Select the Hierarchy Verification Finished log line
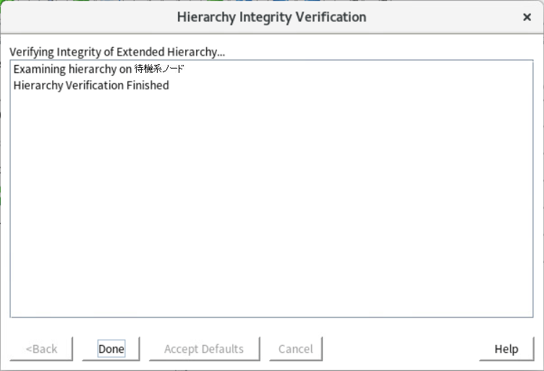Viewport: 544px width, 371px height. pos(91,85)
